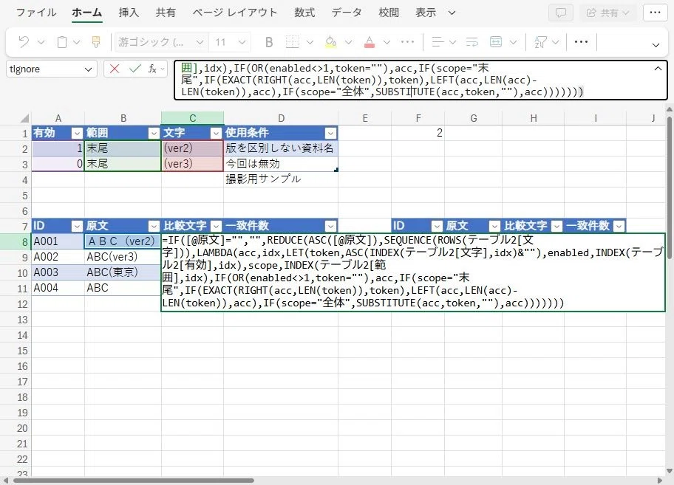Expand the alignment options arrow
The height and width of the screenshot is (485, 674).
[x=452, y=42]
